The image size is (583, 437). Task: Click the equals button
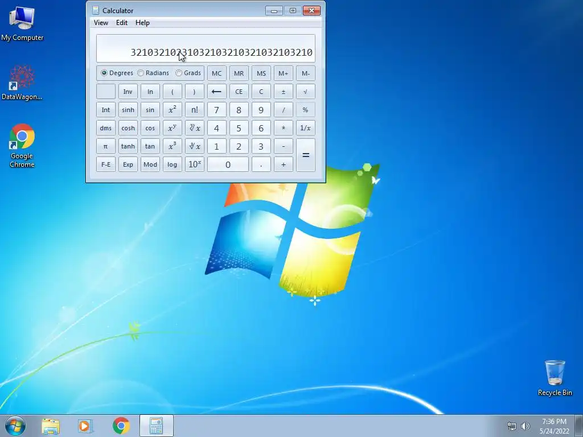click(306, 155)
